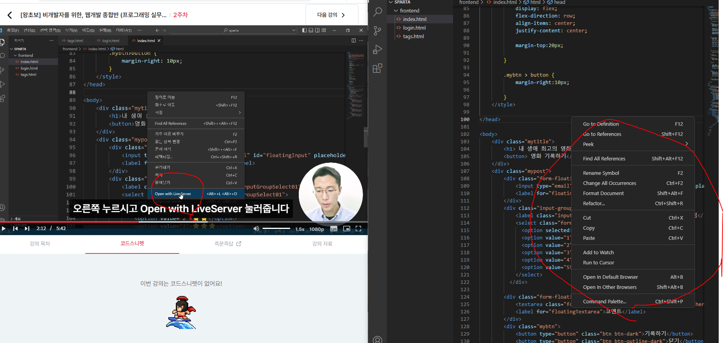Image resolution: width=723 pixels, height=343 pixels.
Task: Select Add to Watch menu entry
Action: click(633, 253)
